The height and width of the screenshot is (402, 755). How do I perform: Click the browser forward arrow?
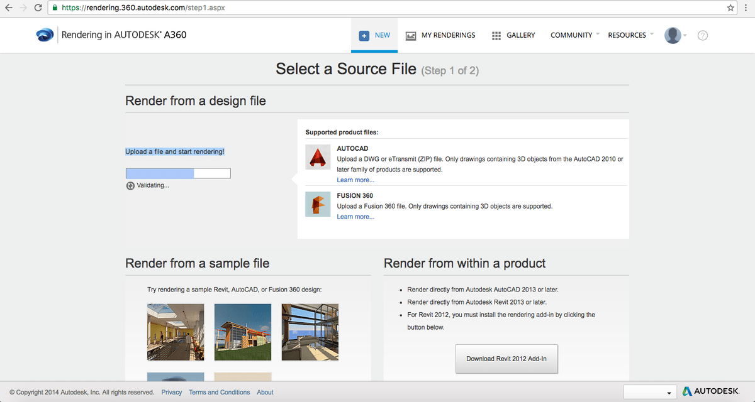[x=24, y=8]
